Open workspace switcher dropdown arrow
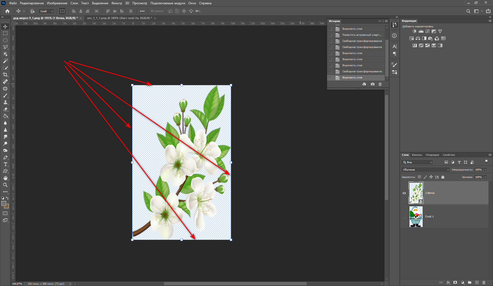Screen dimensions: 493x286 482,11
